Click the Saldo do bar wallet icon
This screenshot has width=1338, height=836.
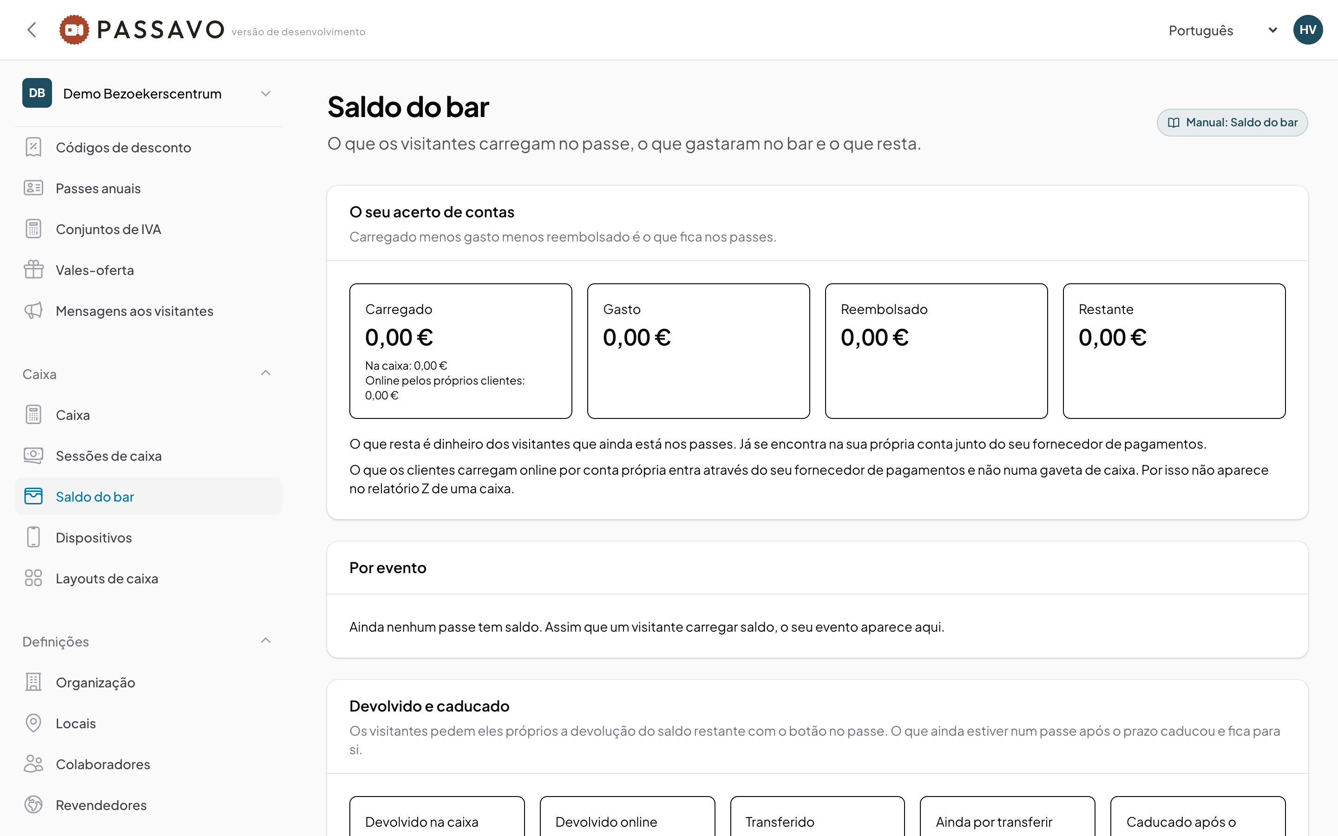pyautogui.click(x=33, y=496)
